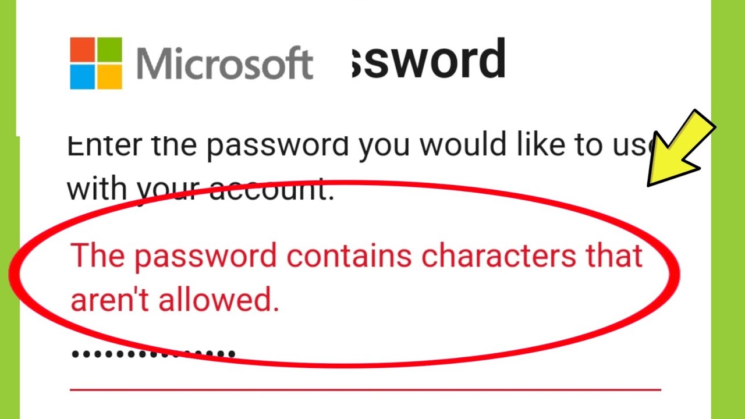Click the gray Microsoft wordmark text
Screen dimensions: 745x419
(225, 63)
